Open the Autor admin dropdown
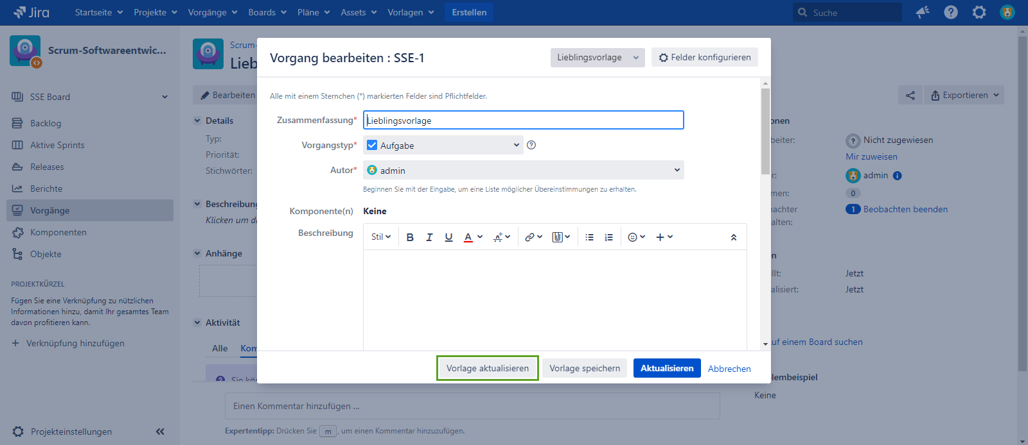This screenshot has width=1028, height=445. tap(523, 171)
